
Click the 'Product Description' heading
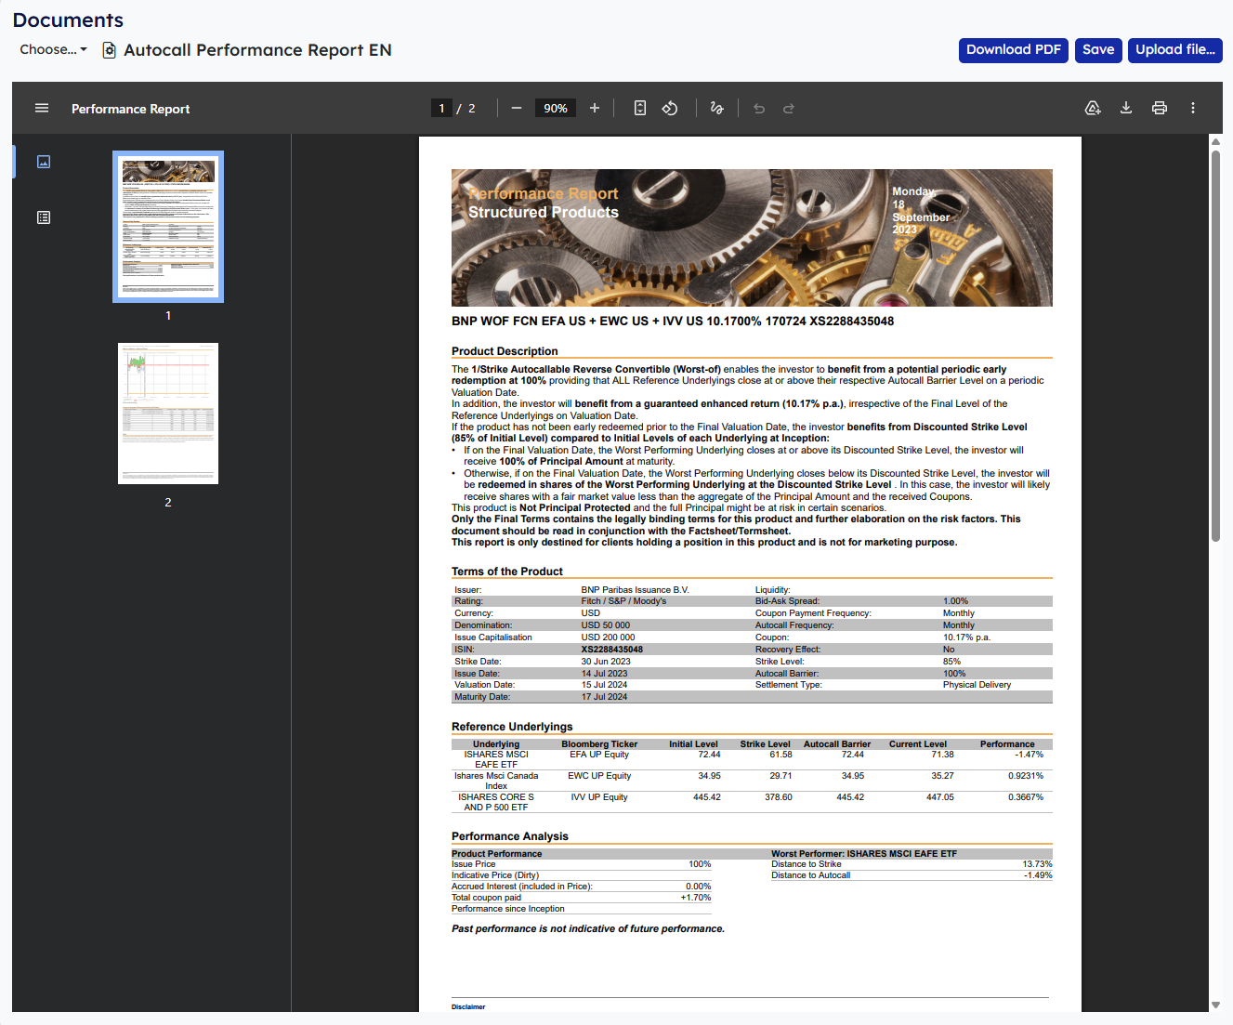(x=505, y=351)
